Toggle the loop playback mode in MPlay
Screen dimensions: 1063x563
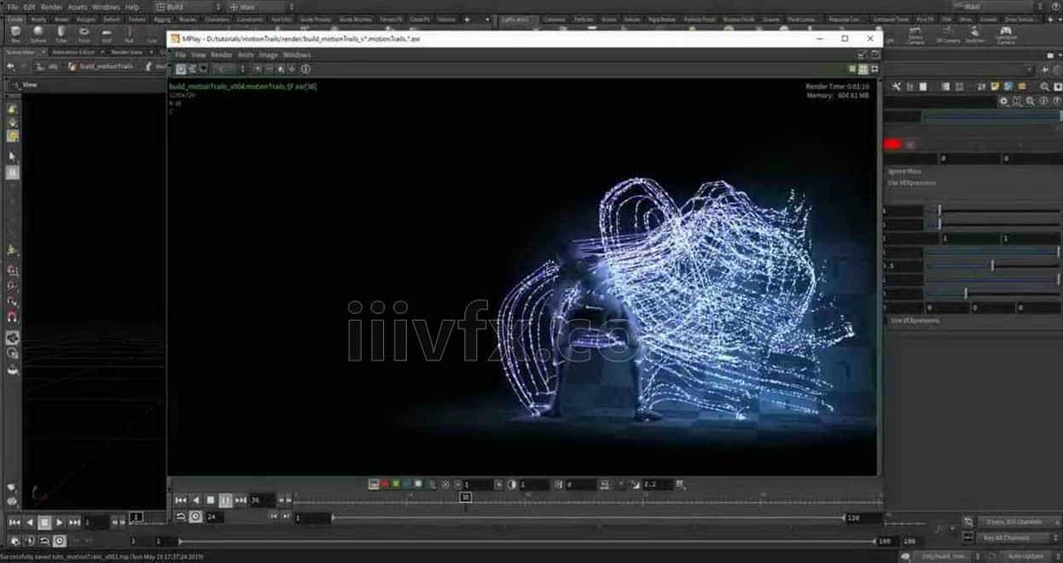(x=180, y=517)
